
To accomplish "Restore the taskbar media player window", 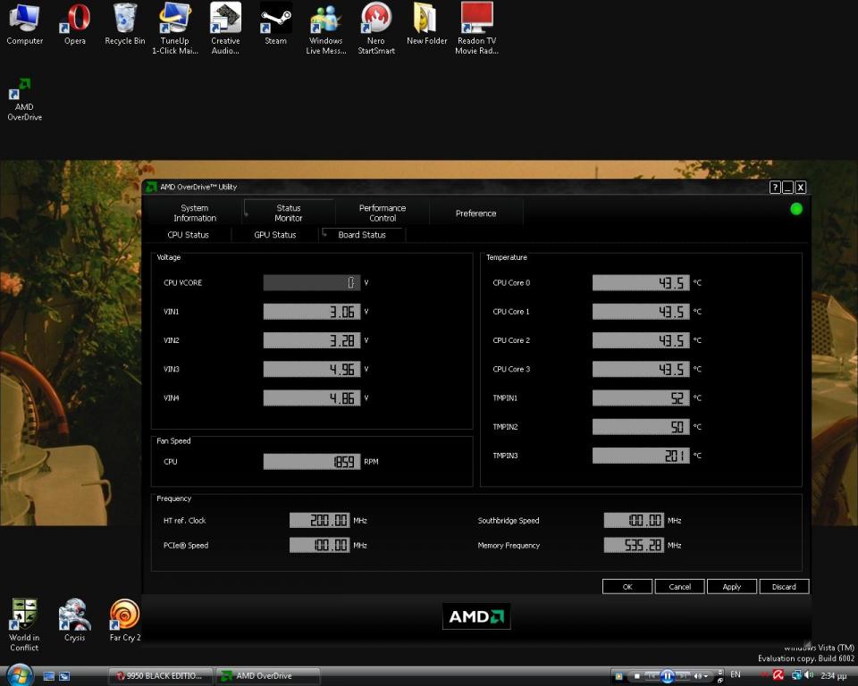I will (x=720, y=680).
